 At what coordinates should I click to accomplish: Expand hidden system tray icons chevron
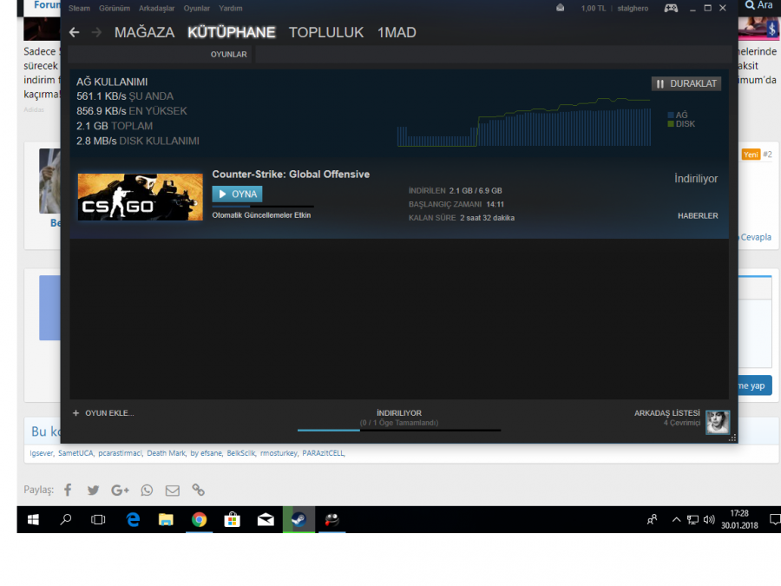[x=676, y=520]
